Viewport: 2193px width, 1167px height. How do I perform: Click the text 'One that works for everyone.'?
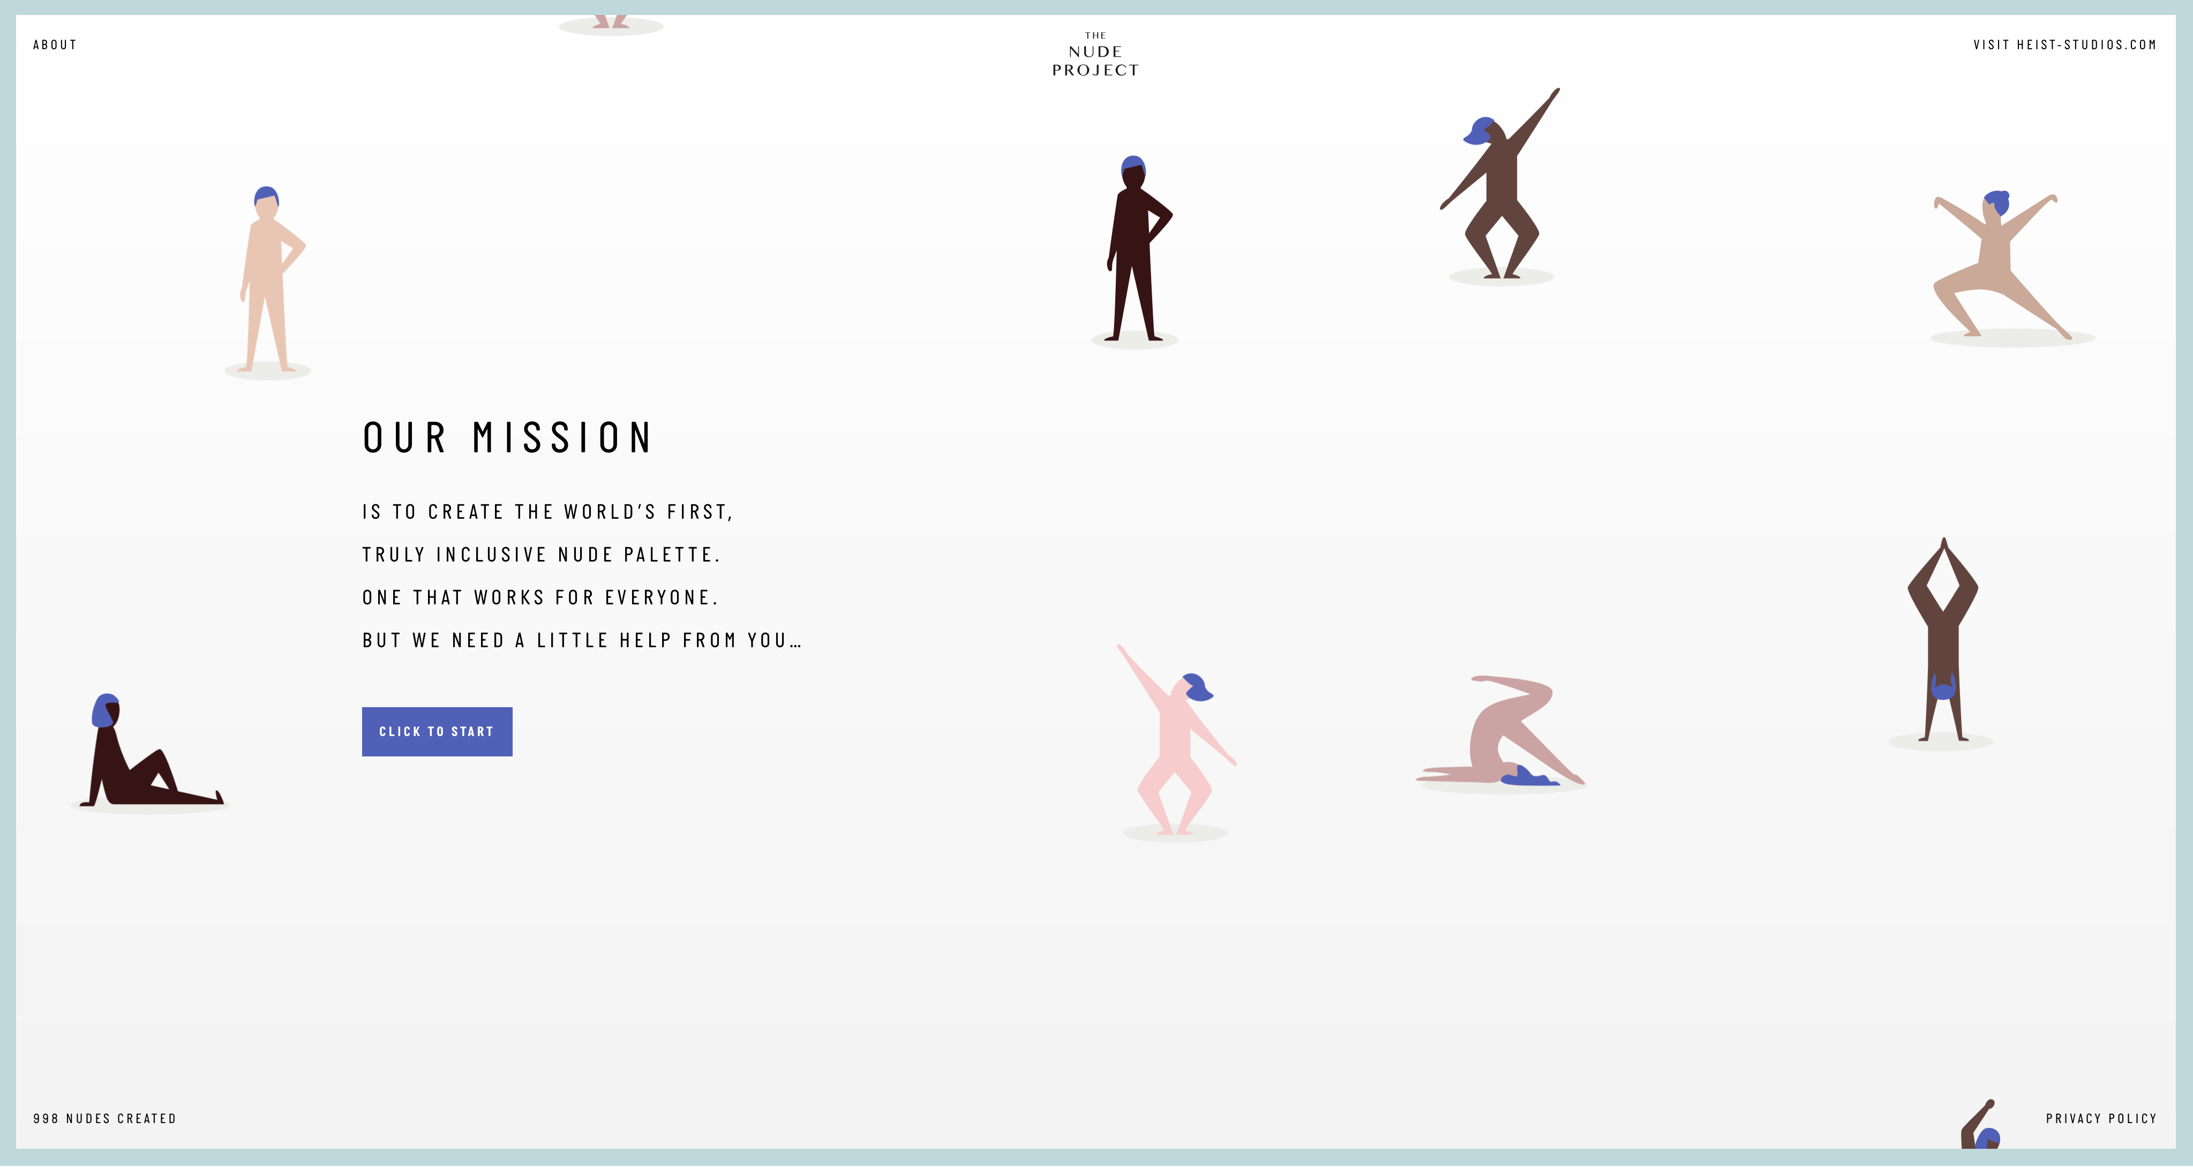[x=540, y=597]
